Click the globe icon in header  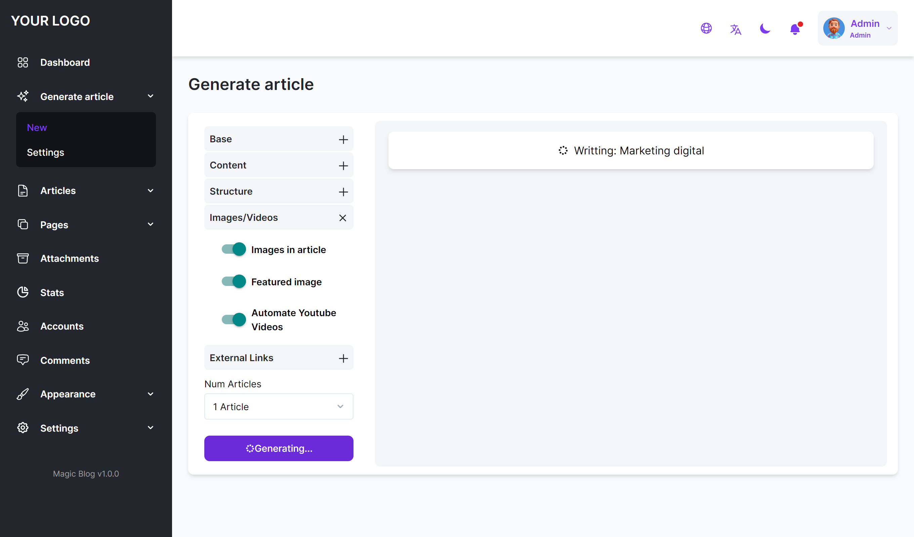pyautogui.click(x=706, y=28)
